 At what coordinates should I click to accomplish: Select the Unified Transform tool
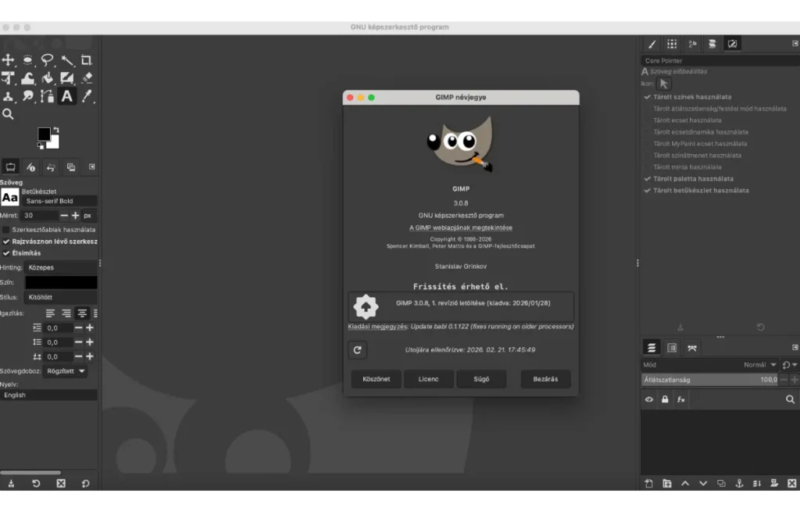point(8,78)
